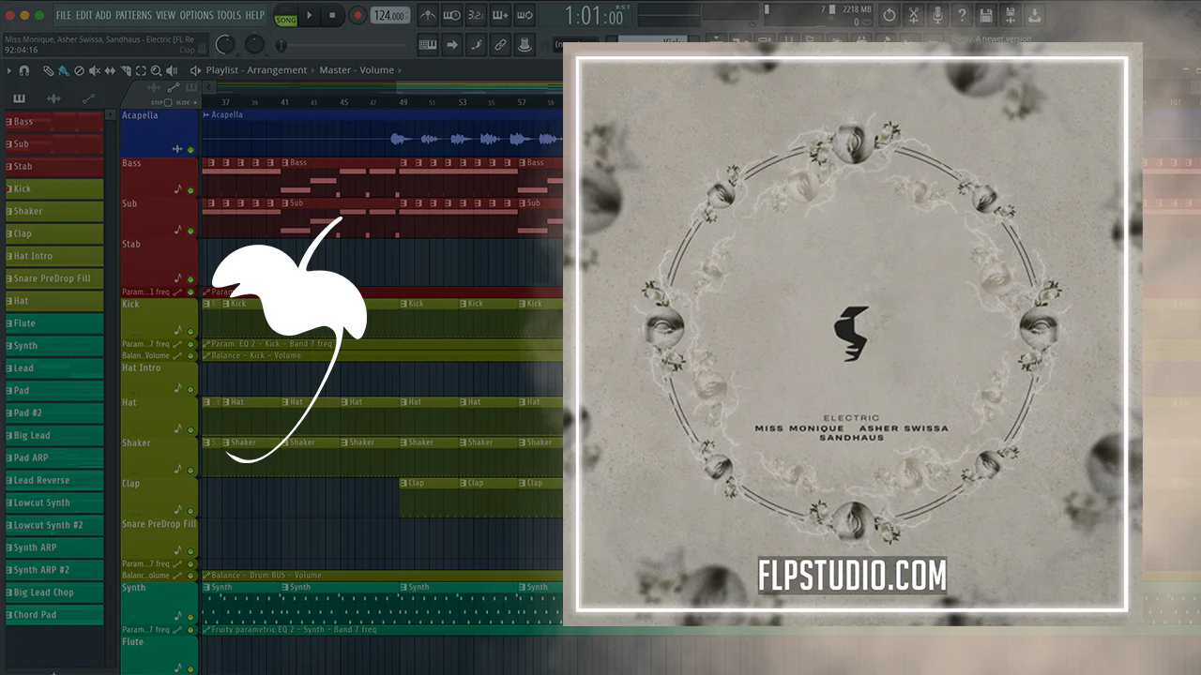Image resolution: width=1201 pixels, height=675 pixels.
Task: Click the Master - Volume breadcrumb
Action: point(357,70)
